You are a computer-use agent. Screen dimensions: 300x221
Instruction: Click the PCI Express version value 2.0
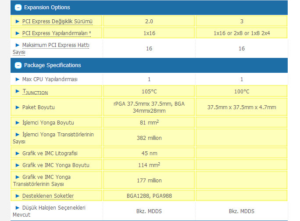[x=149, y=21]
